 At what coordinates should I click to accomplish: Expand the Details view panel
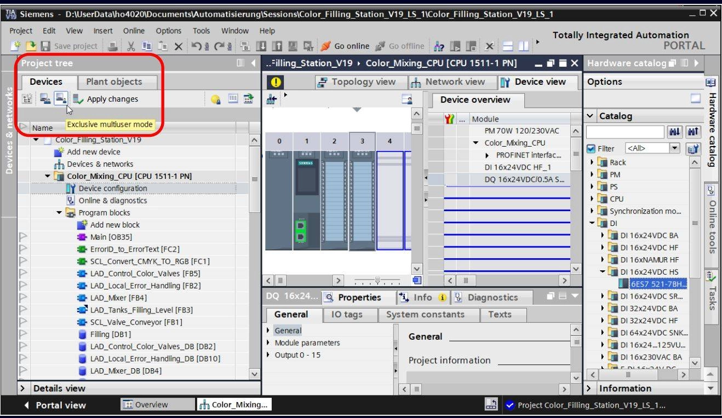tap(23, 388)
